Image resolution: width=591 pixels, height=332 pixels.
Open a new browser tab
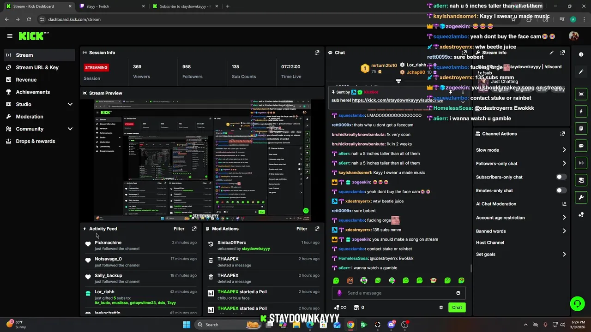coord(228,6)
